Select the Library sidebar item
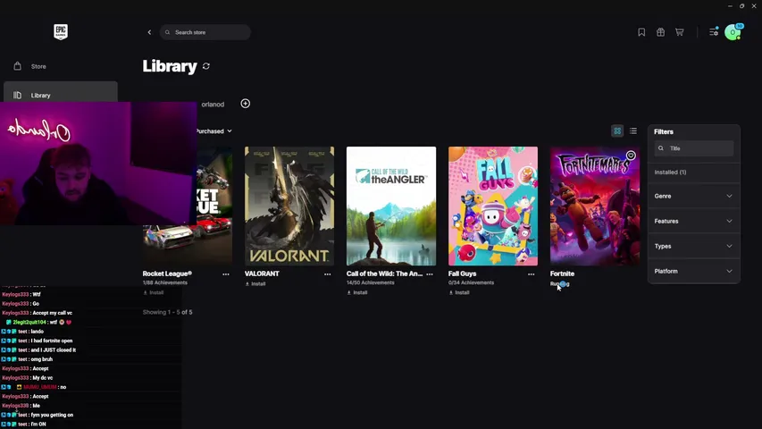Image resolution: width=762 pixels, height=429 pixels. point(61,93)
